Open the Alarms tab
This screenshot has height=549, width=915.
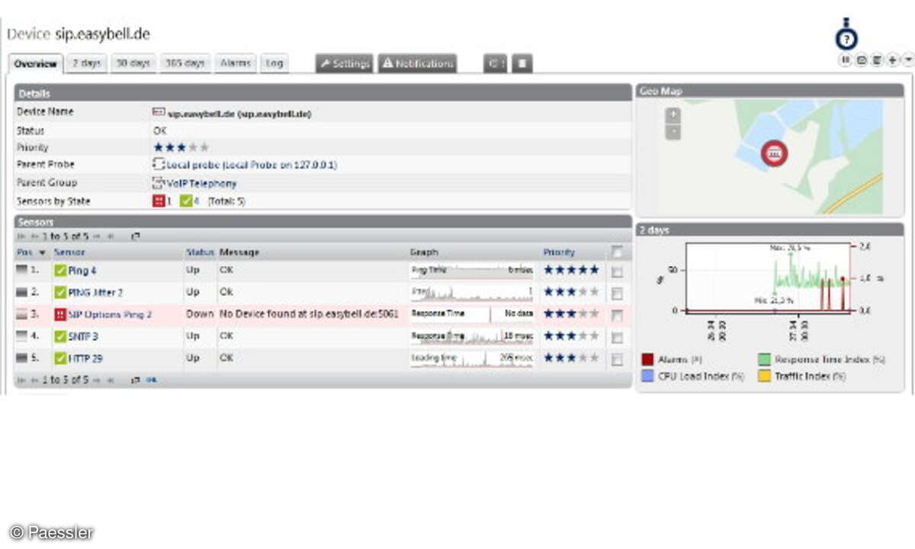click(235, 63)
